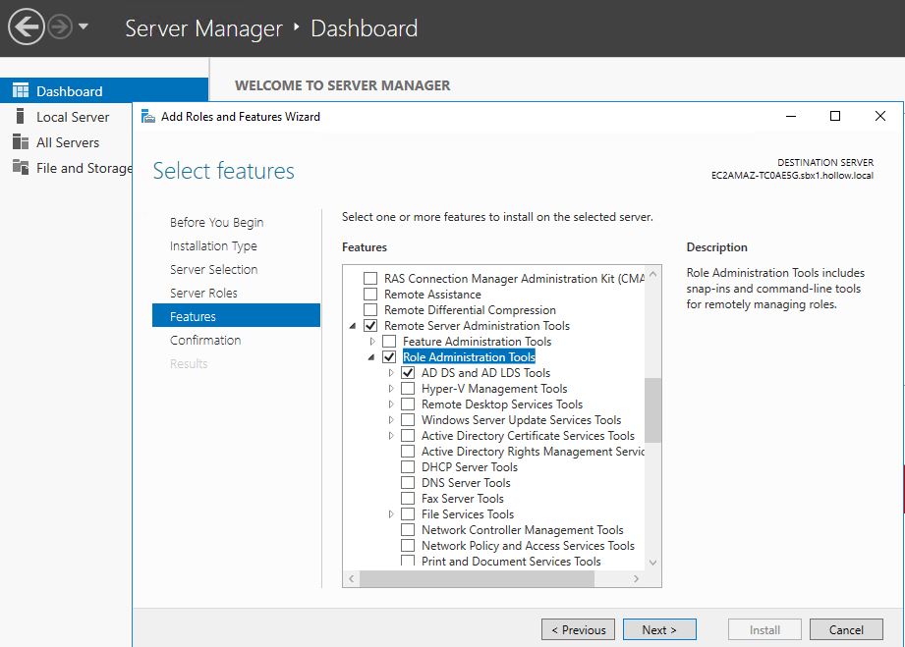
Task: Expand the File Services Tools node
Action: pos(391,514)
